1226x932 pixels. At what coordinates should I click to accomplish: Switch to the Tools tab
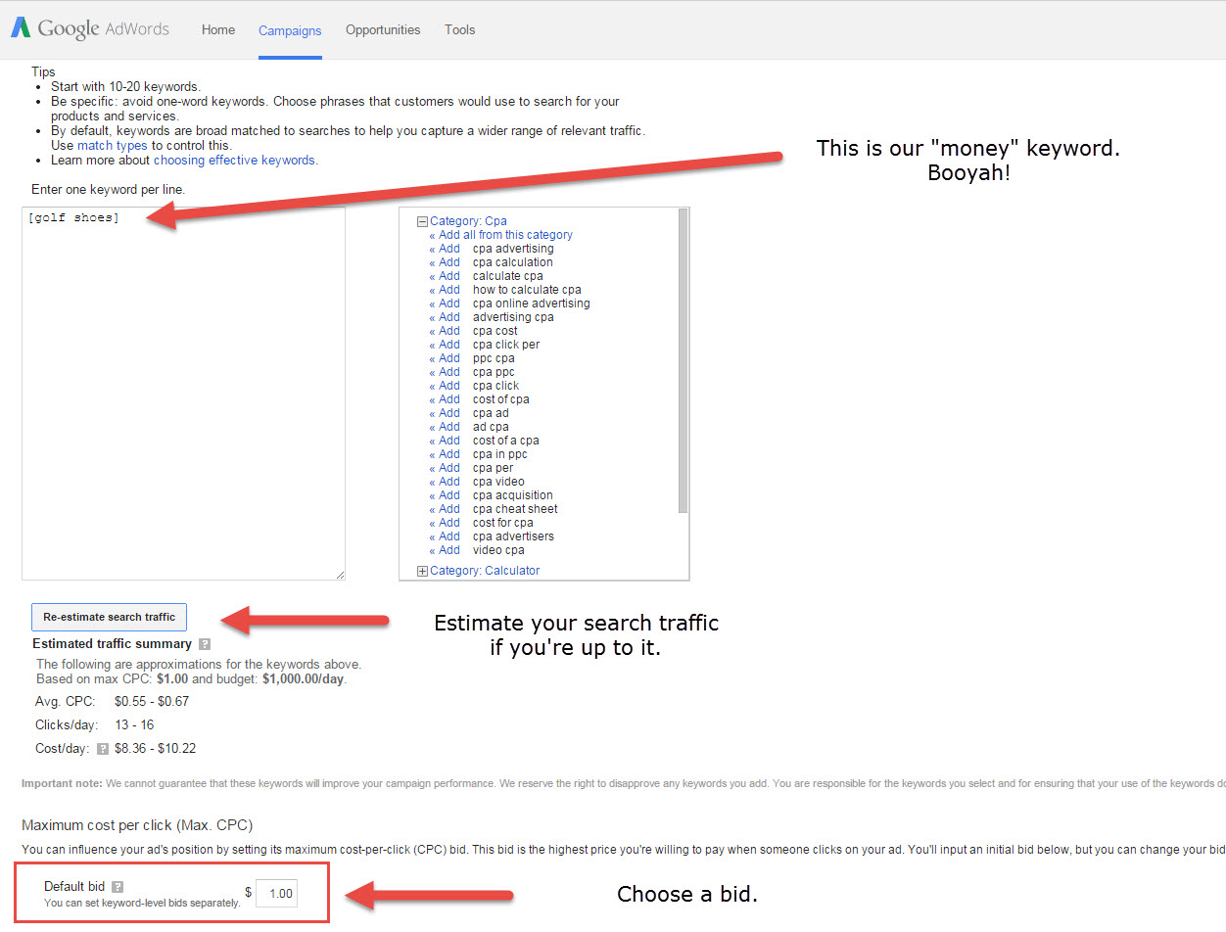click(459, 29)
